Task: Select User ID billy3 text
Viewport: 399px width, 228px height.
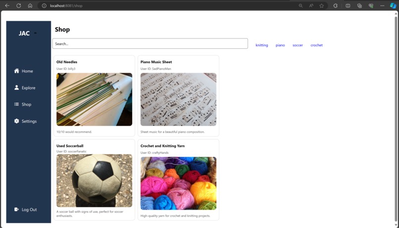Action: tap(66, 69)
